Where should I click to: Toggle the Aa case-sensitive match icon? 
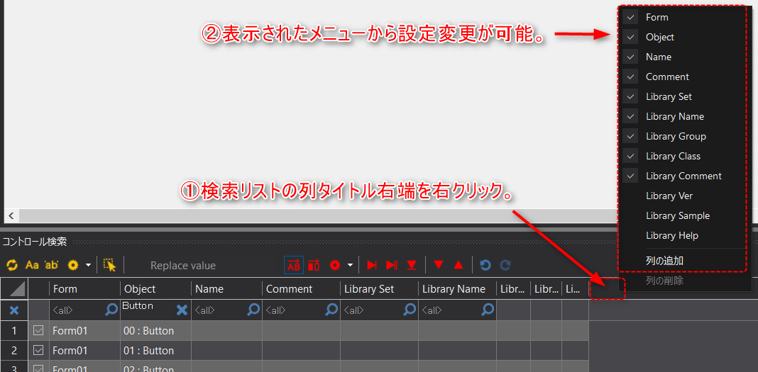(x=32, y=265)
